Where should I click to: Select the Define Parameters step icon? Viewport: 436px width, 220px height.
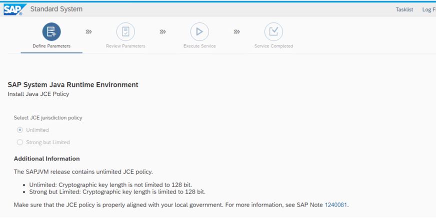(x=51, y=31)
